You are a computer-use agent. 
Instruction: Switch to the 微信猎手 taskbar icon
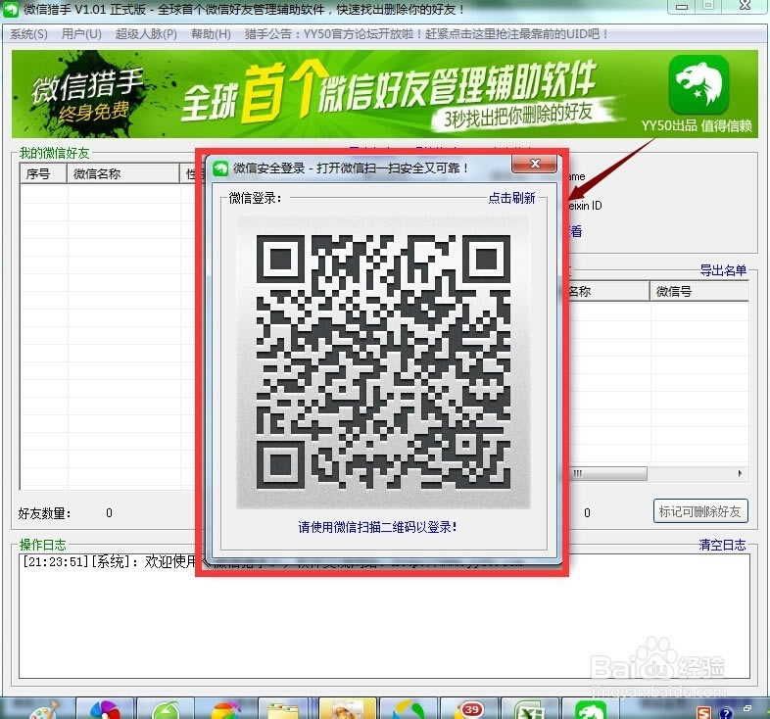(x=592, y=710)
